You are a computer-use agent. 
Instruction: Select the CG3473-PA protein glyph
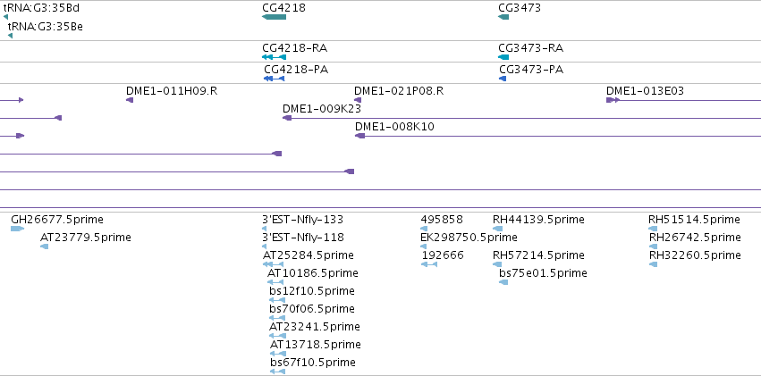[x=503, y=79]
